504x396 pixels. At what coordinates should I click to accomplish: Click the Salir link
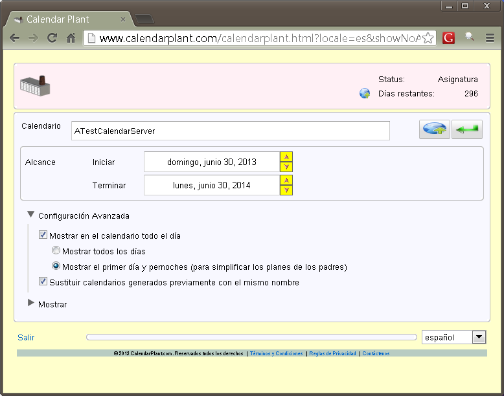click(26, 337)
